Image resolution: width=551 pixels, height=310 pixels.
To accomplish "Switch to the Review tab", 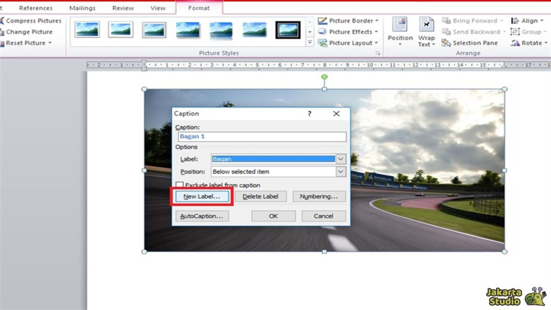I will pos(123,8).
